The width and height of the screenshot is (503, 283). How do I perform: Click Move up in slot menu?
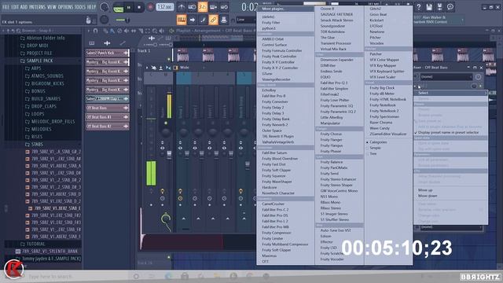[425, 190]
